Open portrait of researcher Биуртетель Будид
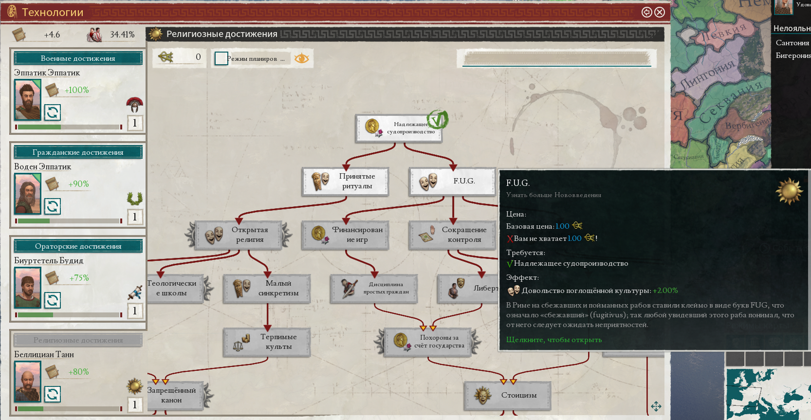This screenshot has height=420, width=811. (28, 288)
